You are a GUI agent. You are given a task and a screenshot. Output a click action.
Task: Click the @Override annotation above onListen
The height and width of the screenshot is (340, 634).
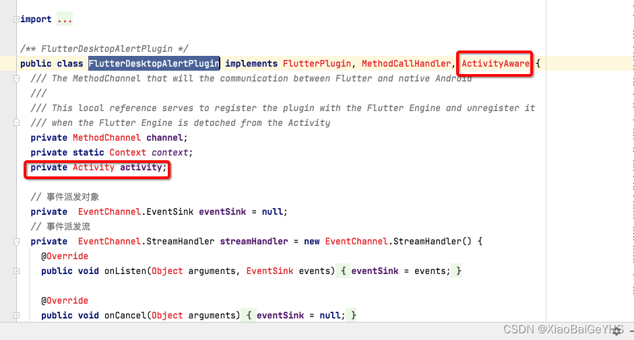[x=65, y=257]
